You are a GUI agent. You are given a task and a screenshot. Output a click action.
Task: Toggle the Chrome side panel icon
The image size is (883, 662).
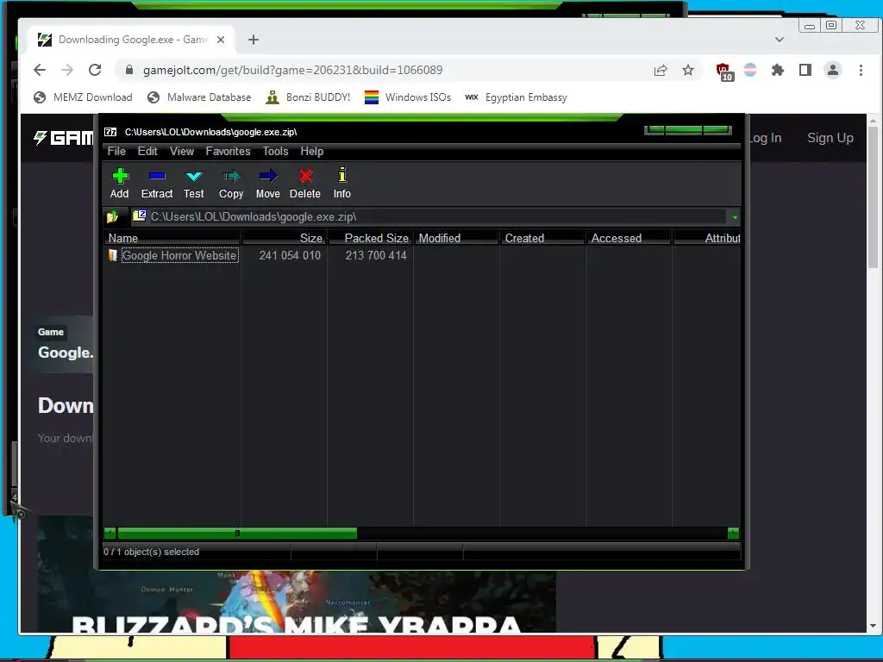tap(805, 70)
